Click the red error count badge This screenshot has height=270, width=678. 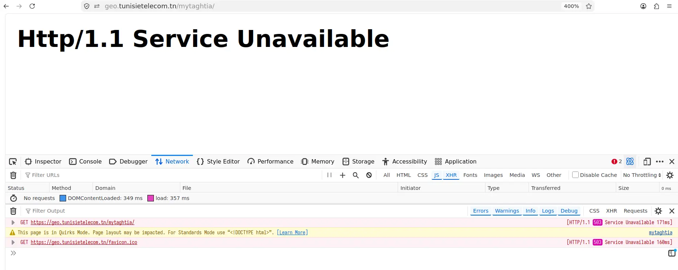coord(617,162)
